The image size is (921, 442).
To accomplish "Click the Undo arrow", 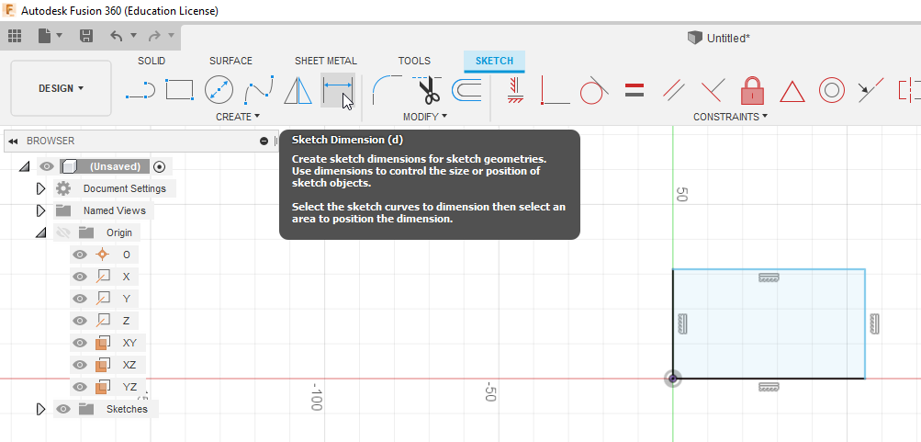I will click(117, 37).
